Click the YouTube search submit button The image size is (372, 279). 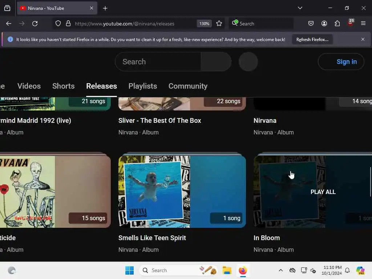point(216,62)
